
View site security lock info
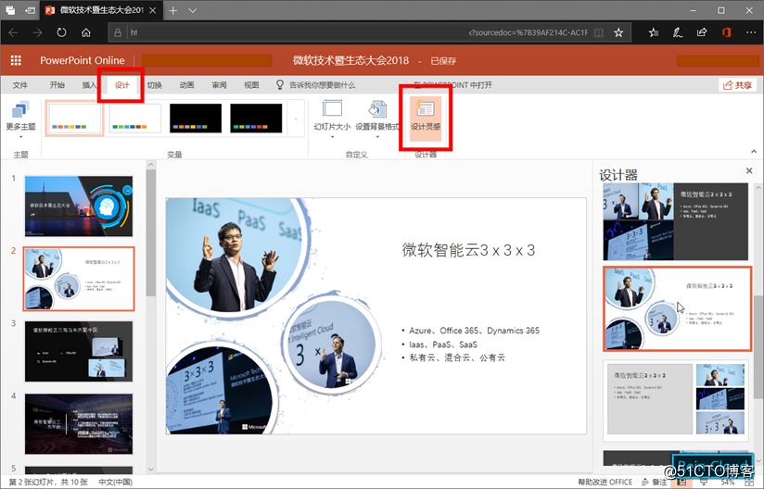118,32
